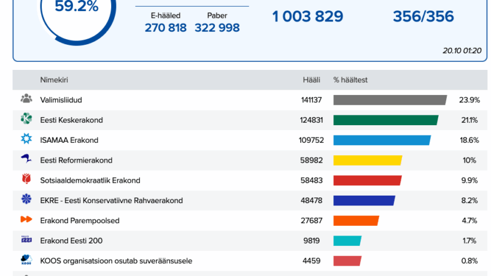Select the Sotsiaaldemokraatlik Erakond list name

90,180
